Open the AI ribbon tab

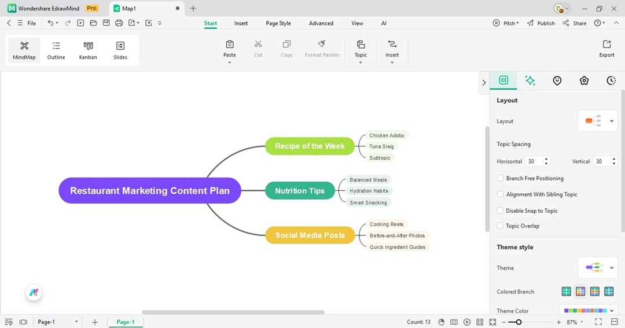(x=384, y=23)
